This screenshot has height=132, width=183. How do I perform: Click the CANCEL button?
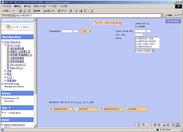(136, 109)
